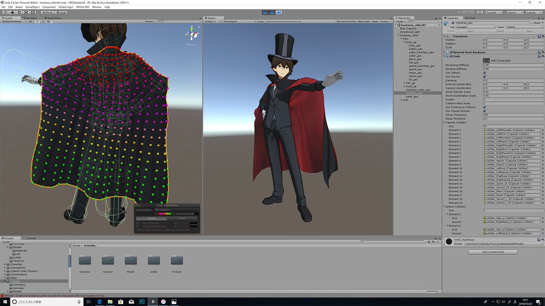Click the cloud services icon
Viewport: 545px width, 306px height.
pos(480,13)
